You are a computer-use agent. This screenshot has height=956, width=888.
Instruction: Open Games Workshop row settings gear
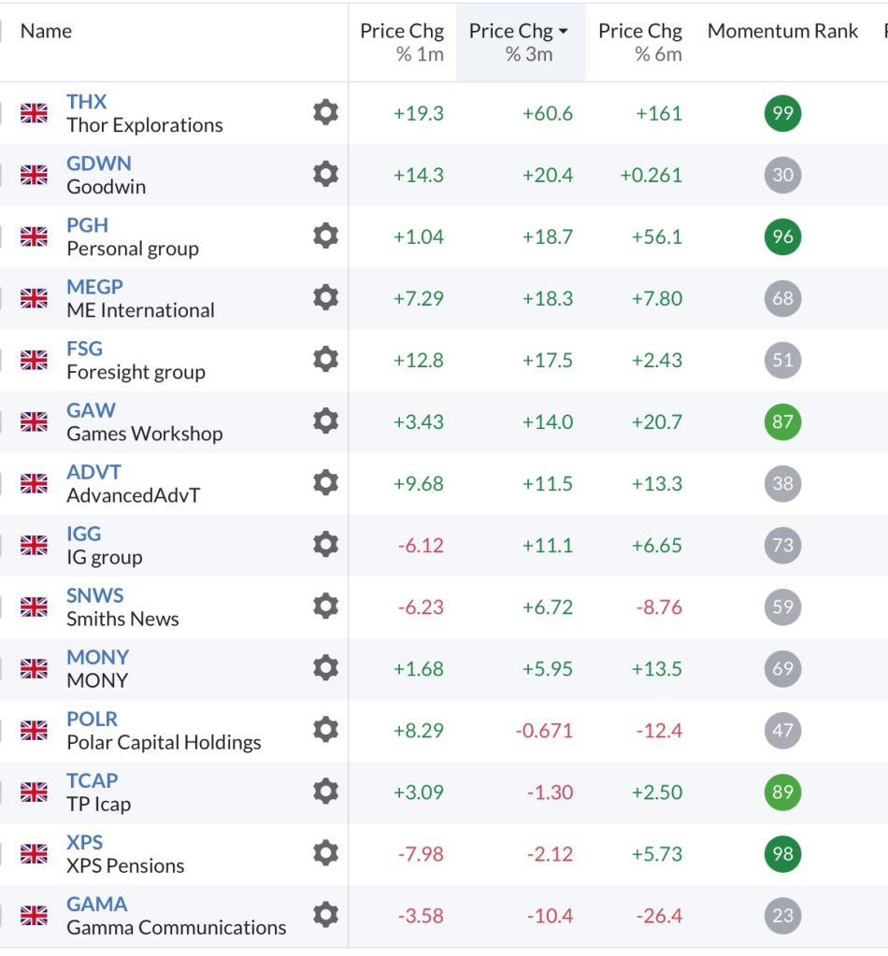(x=325, y=421)
